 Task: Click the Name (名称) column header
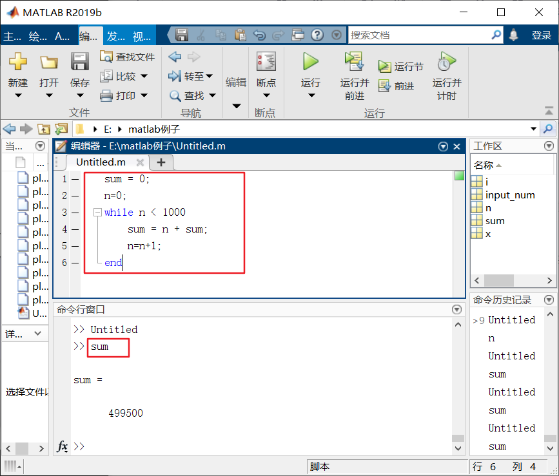[513, 165]
